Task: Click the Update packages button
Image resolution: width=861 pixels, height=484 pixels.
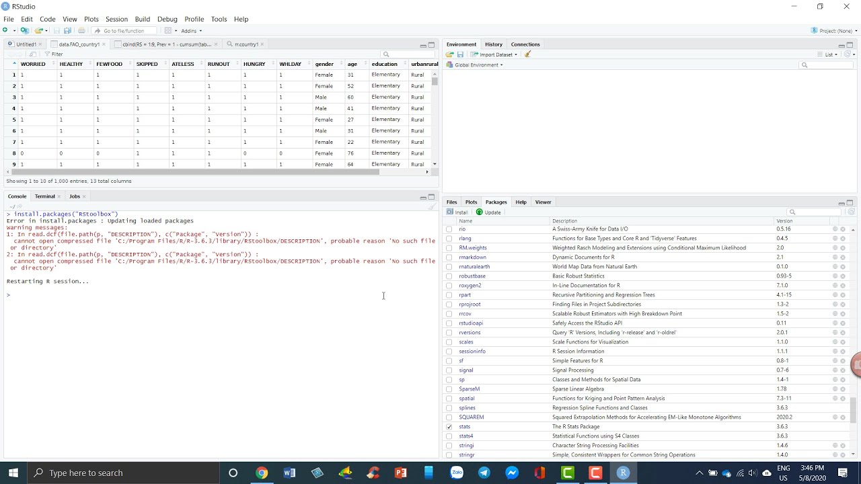Action: (488, 212)
